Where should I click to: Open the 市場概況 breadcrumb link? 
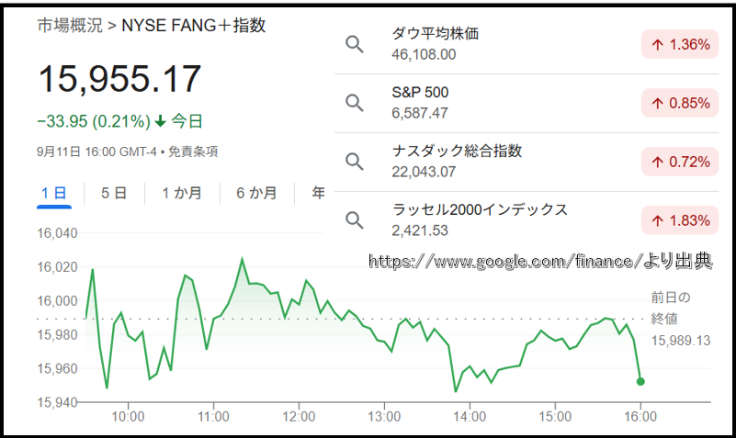click(70, 26)
